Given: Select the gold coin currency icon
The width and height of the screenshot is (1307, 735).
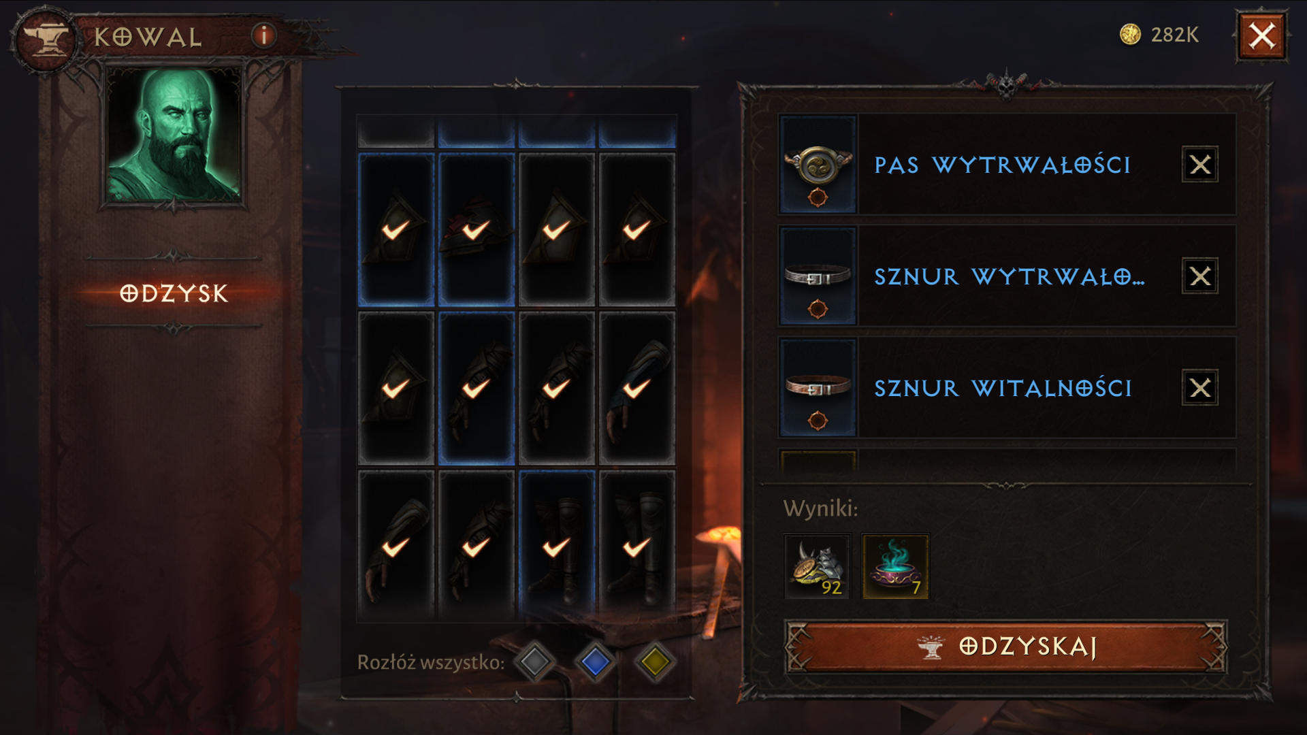Looking at the screenshot, I should [1130, 34].
